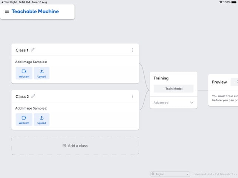This screenshot has height=178, width=238.
Task: Click the 'You must train' preview message
Action: (x=225, y=98)
